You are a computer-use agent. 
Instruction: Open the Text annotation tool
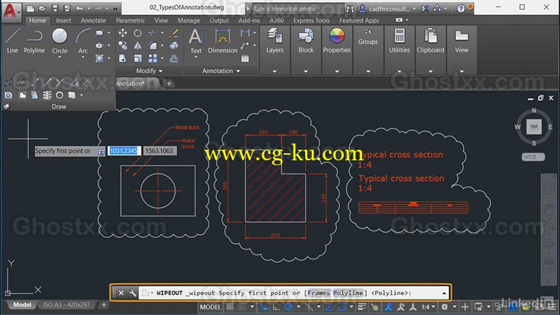[x=196, y=41]
